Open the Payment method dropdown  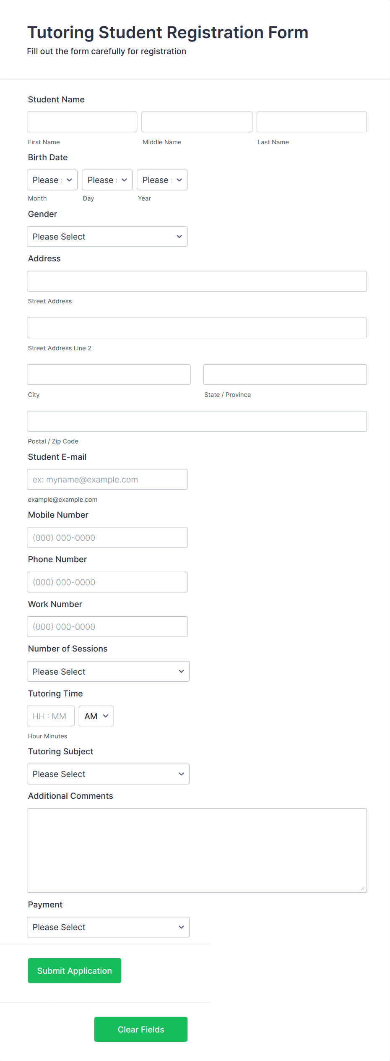click(108, 927)
